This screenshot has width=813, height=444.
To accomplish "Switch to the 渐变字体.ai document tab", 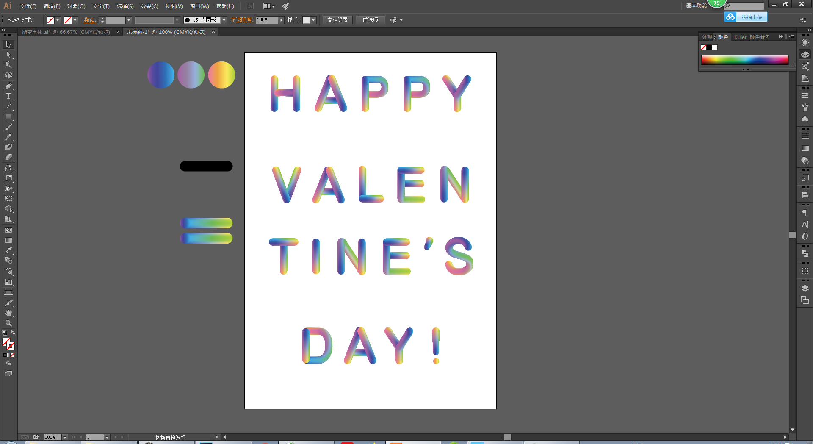I will coord(66,32).
